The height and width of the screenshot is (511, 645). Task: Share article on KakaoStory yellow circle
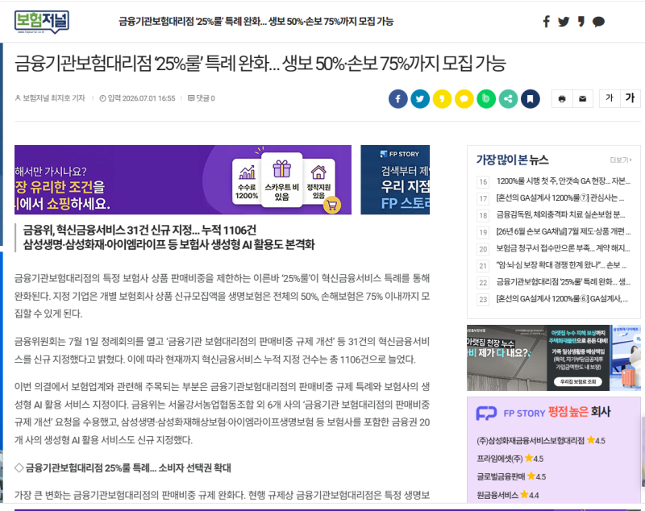pyautogui.click(x=442, y=99)
